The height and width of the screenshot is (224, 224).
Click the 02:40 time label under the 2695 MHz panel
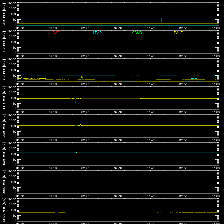click(150, 140)
